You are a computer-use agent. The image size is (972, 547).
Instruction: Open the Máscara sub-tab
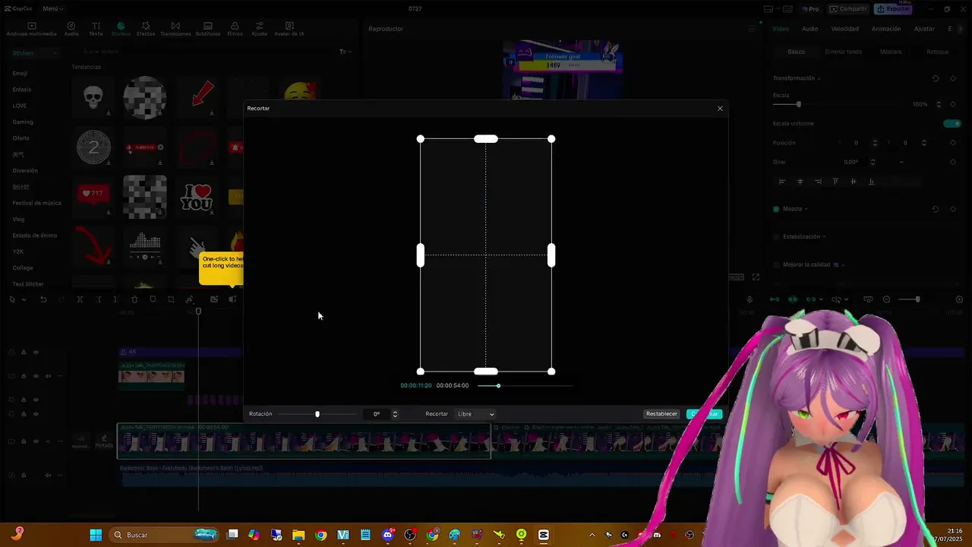coord(891,52)
